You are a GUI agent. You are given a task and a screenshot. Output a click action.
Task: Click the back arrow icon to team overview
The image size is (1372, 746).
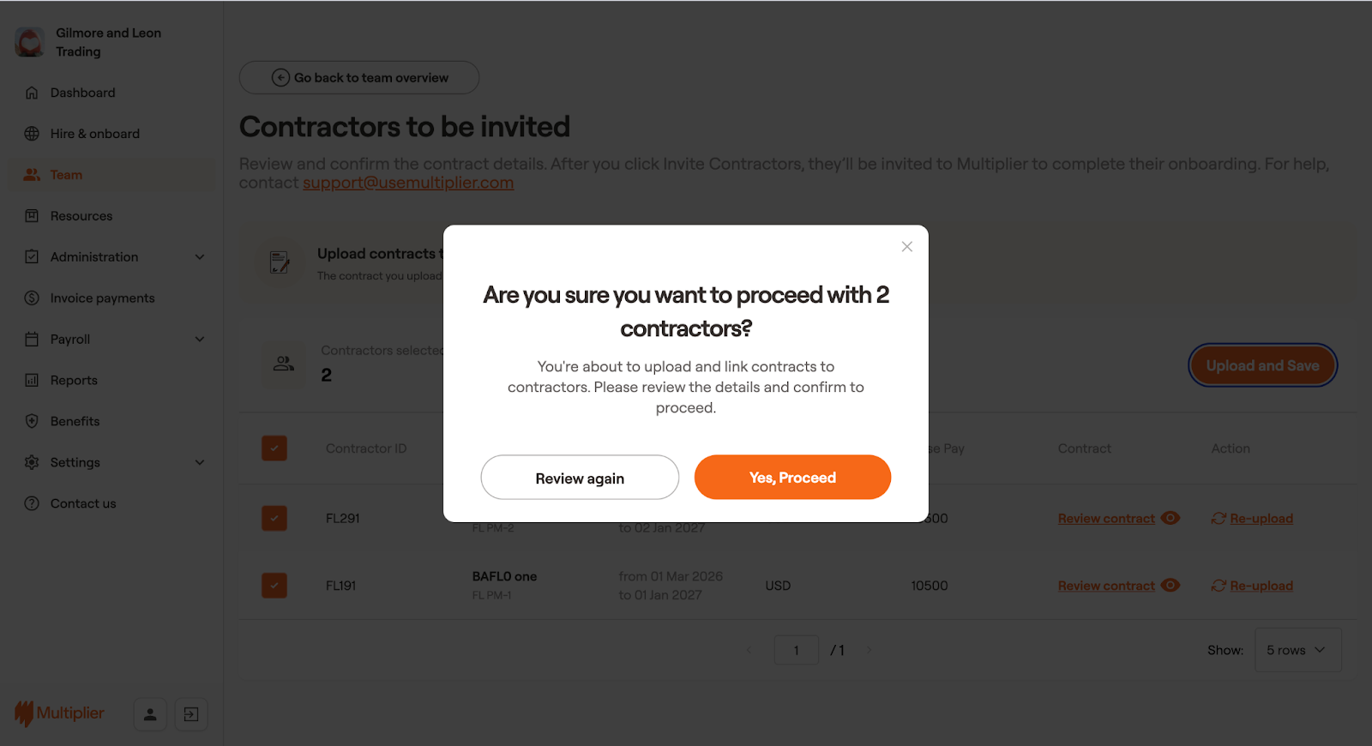click(x=280, y=78)
